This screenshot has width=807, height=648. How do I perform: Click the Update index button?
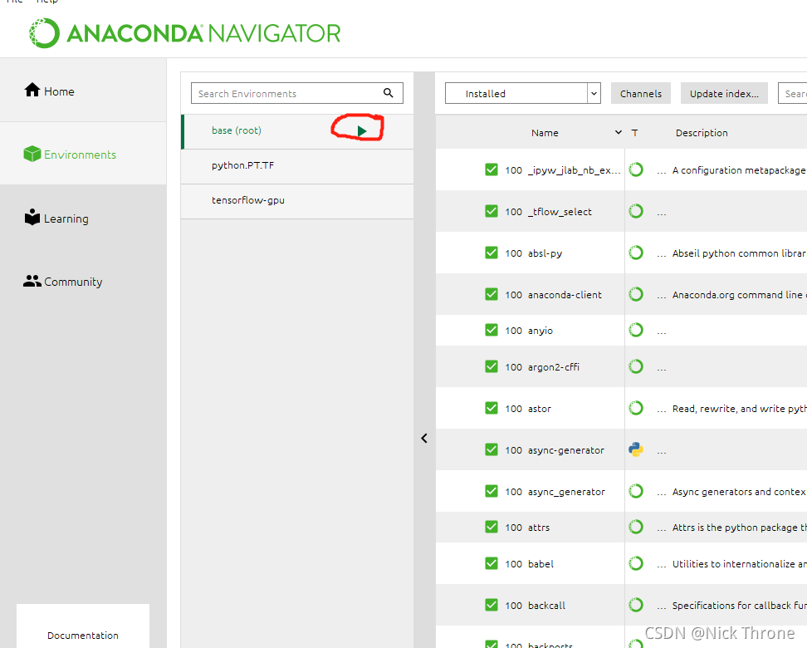(724, 93)
